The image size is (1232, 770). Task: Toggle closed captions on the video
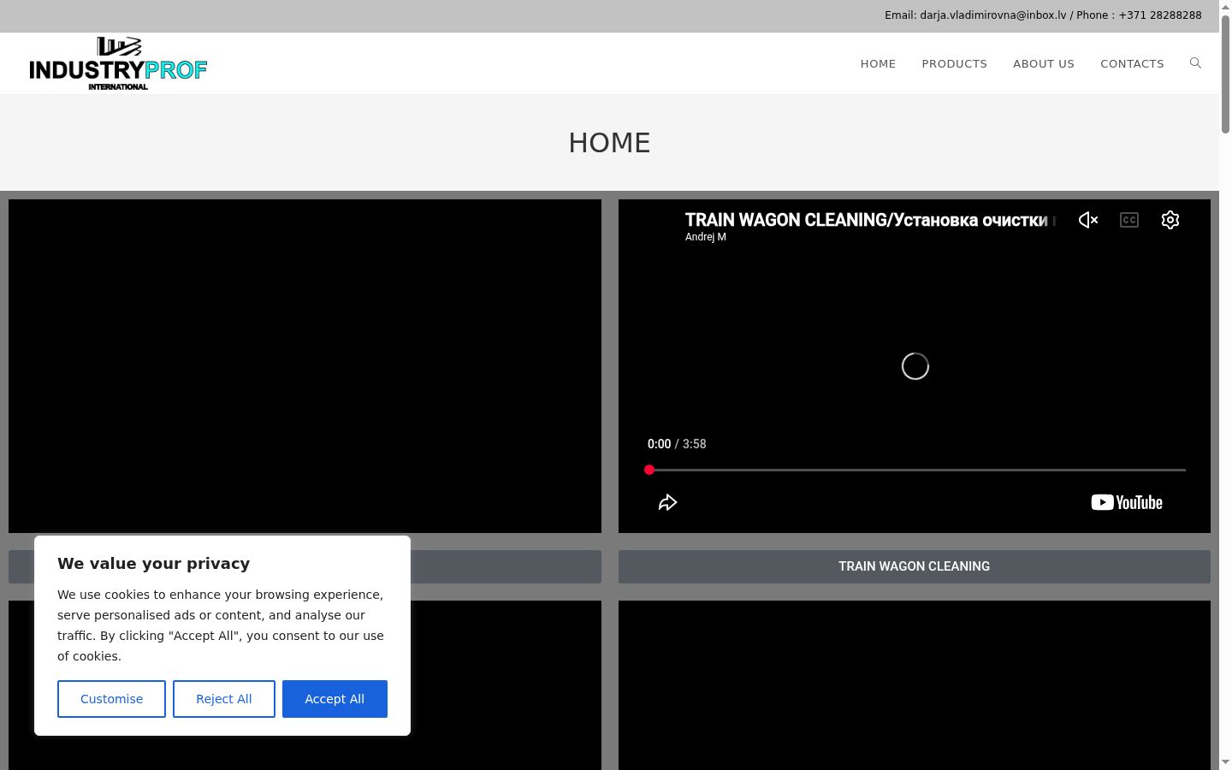(1129, 220)
